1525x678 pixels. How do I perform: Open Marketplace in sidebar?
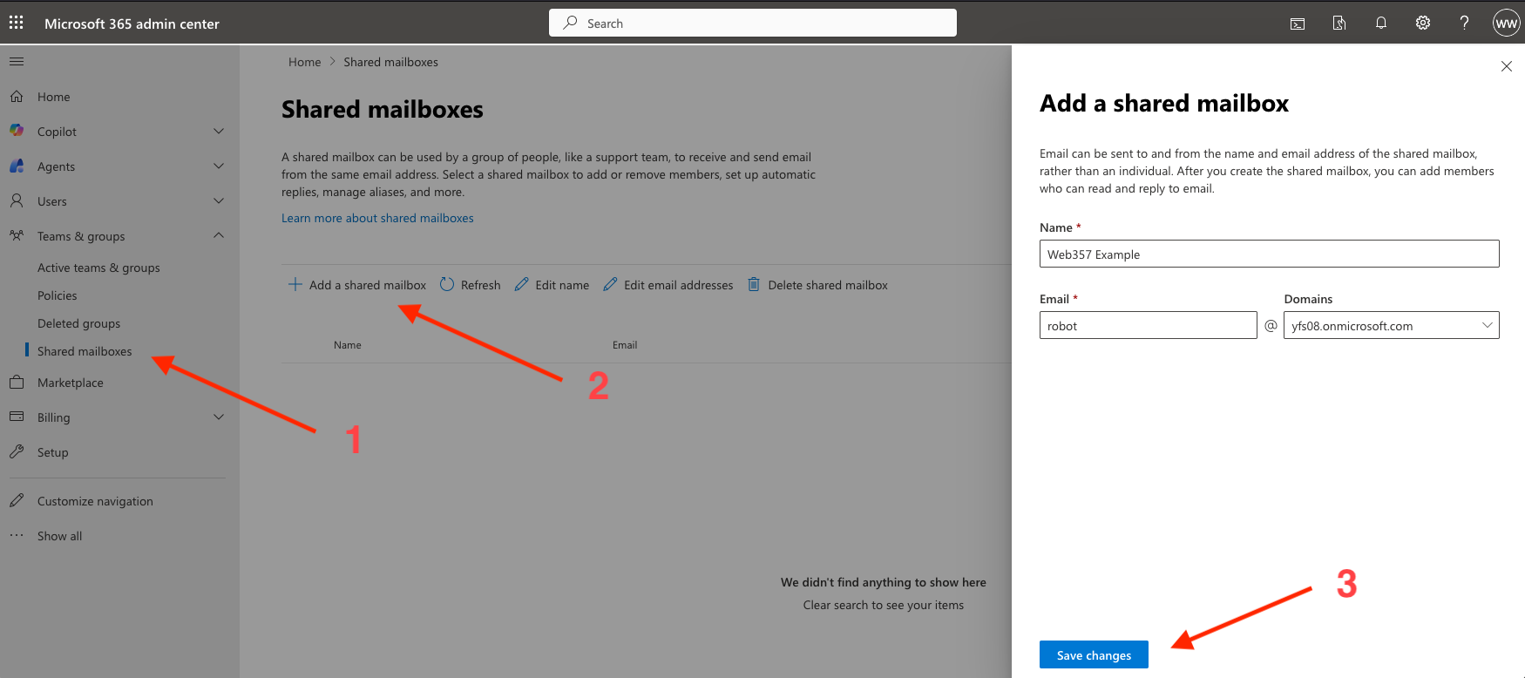[x=71, y=383]
